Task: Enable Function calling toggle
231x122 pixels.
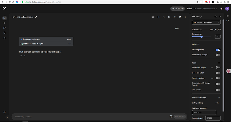Action: click(x=218, y=78)
